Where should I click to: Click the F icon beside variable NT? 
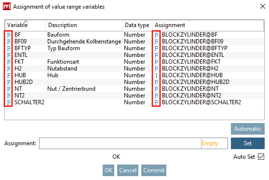click(9, 89)
